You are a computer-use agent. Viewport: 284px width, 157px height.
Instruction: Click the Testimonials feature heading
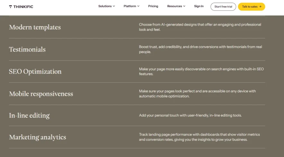point(27,49)
